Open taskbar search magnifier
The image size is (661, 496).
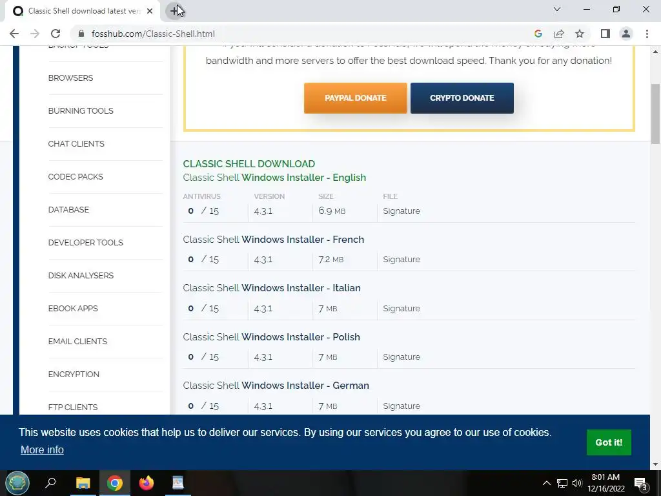tap(50, 482)
